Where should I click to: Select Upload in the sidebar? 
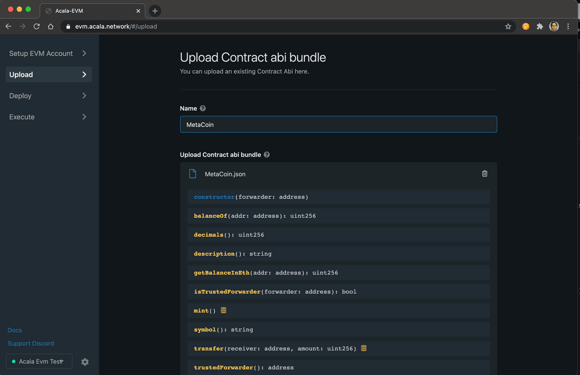coord(49,75)
